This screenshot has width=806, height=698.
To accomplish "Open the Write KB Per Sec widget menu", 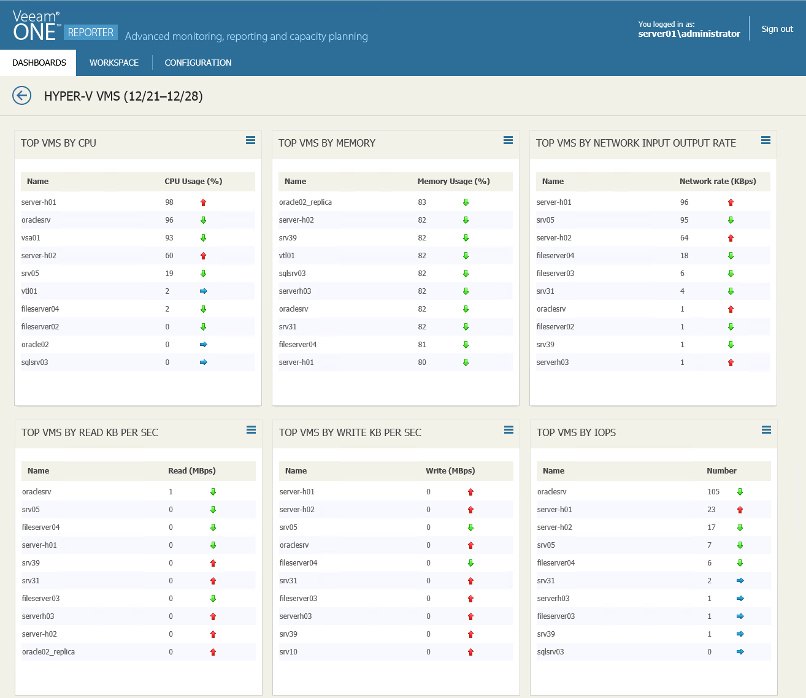I will tap(509, 430).
